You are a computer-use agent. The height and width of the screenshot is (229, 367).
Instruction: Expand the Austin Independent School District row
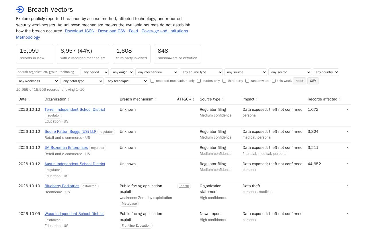pyautogui.click(x=347, y=164)
